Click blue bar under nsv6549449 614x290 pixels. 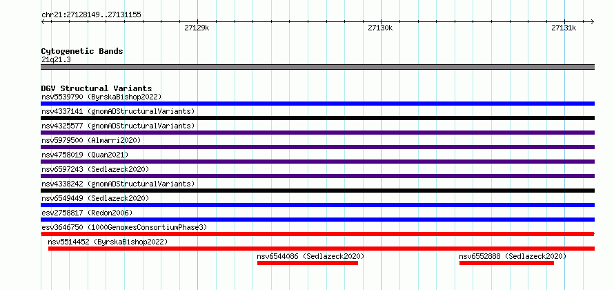tap(317, 205)
